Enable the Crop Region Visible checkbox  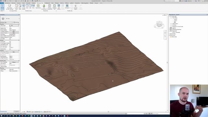click(x=10, y=43)
